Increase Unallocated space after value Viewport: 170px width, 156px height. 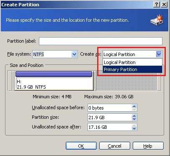tap(134, 125)
